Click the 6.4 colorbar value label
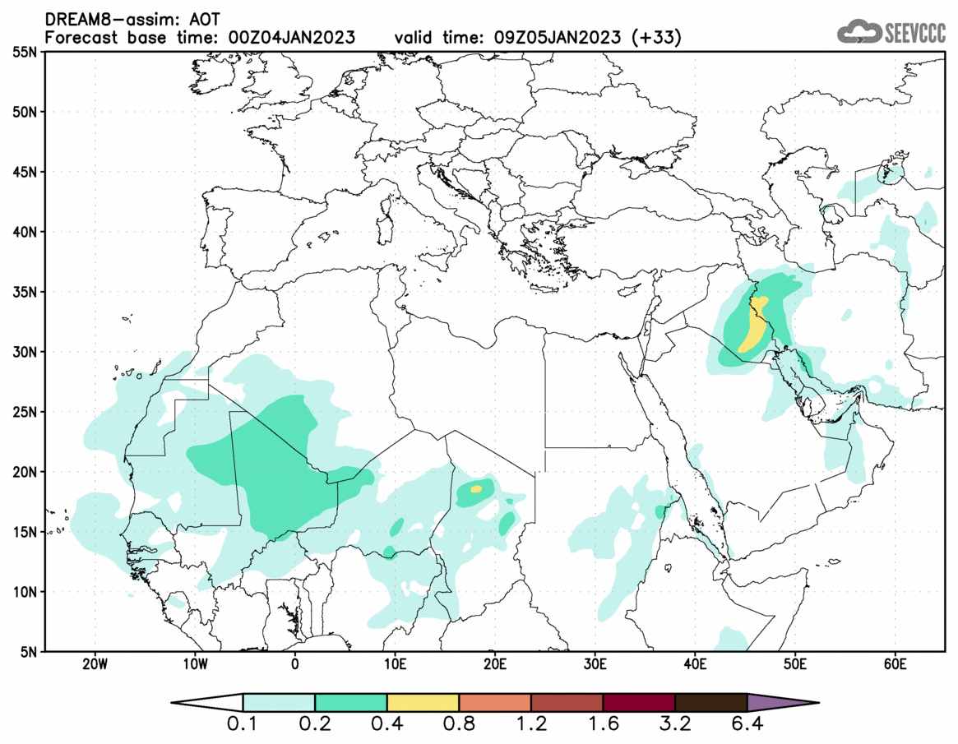This screenshot has width=958, height=744. pyautogui.click(x=747, y=724)
